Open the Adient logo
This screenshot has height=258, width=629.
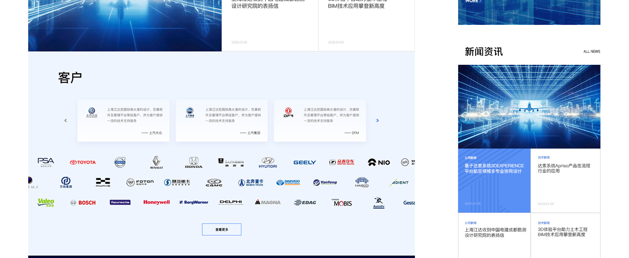click(399, 182)
